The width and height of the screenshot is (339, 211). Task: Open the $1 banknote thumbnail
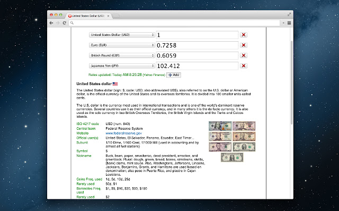[232, 157]
